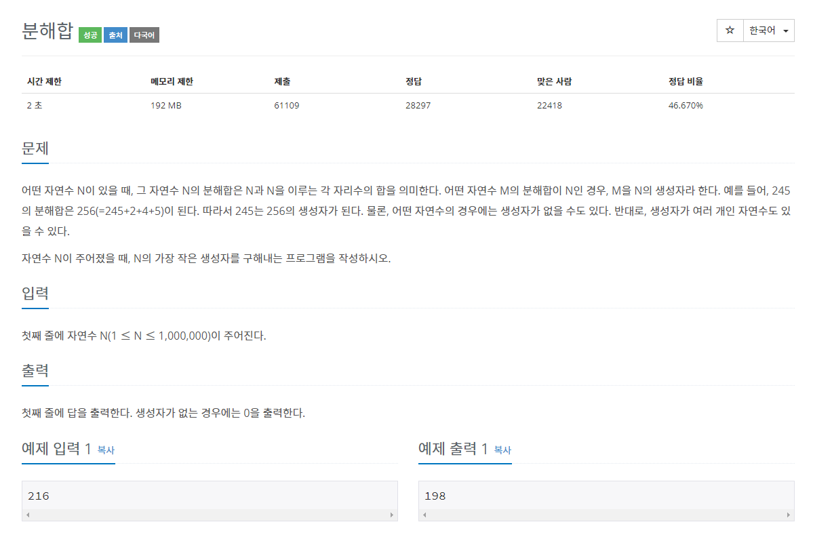
Task: Copy example output with 복사 link
Action: [502, 450]
